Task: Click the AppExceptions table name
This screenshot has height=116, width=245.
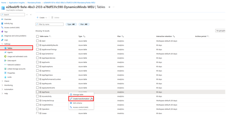Action: click(47, 67)
